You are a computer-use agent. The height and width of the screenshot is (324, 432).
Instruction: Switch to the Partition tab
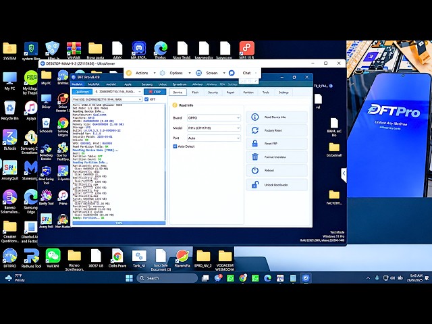coord(248,92)
